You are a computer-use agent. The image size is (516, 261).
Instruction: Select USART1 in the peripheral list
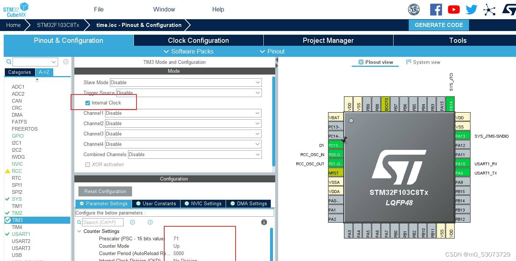click(x=21, y=234)
